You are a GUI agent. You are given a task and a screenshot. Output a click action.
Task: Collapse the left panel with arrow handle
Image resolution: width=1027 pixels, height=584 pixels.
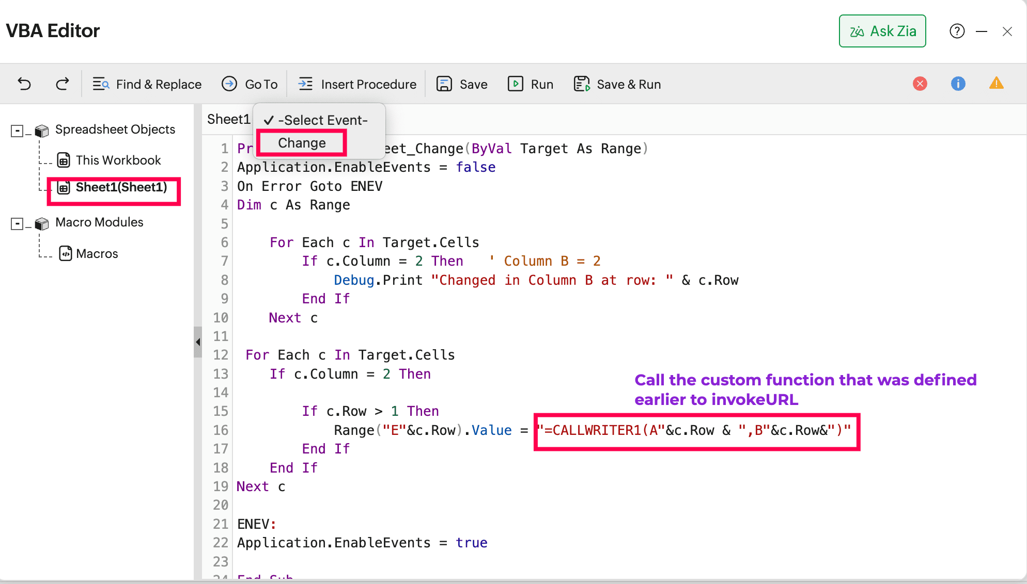click(198, 342)
